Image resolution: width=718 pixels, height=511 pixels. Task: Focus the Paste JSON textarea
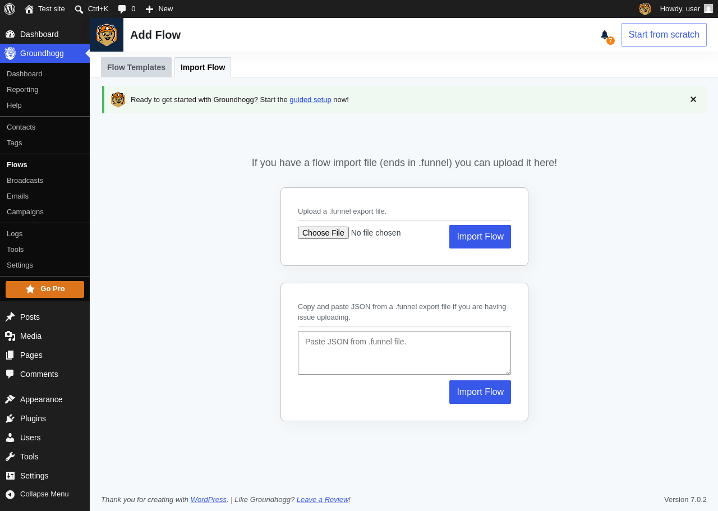coord(404,353)
